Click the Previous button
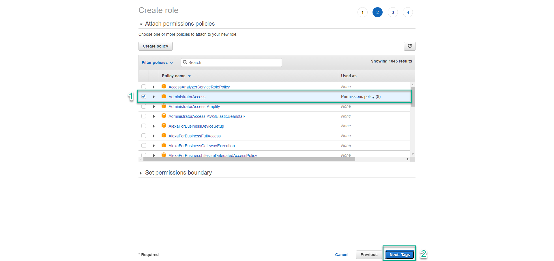 [369, 255]
